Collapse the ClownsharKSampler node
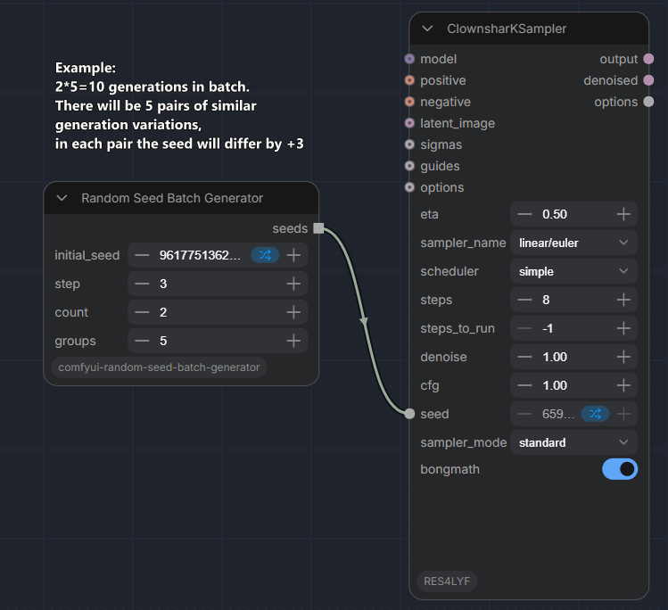 point(427,29)
